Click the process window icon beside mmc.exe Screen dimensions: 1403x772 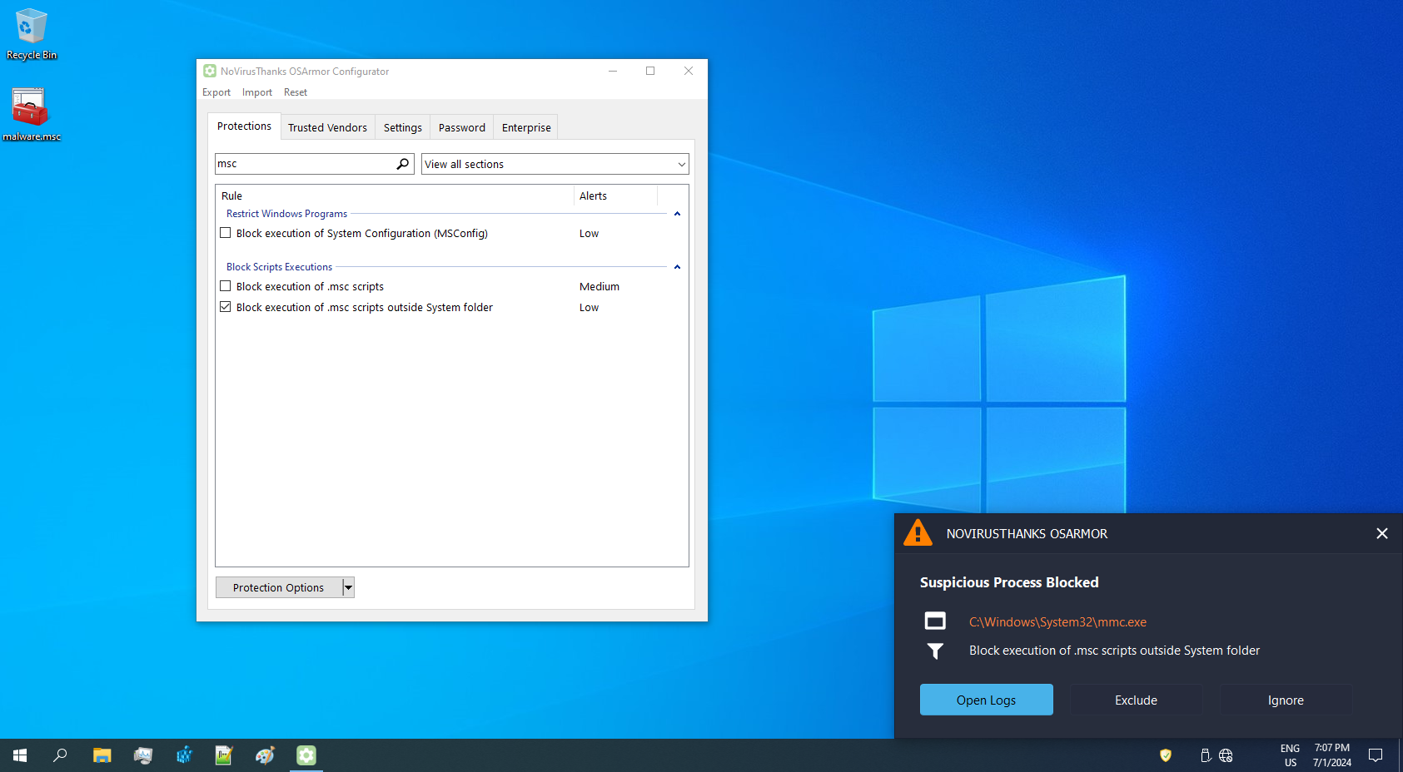pos(935,621)
